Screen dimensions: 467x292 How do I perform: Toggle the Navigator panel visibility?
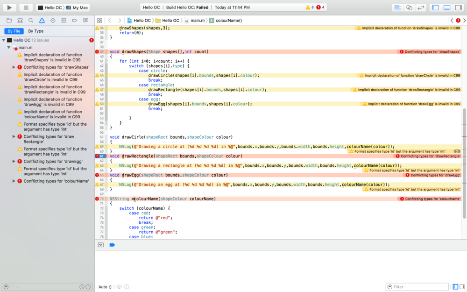[x=435, y=7]
